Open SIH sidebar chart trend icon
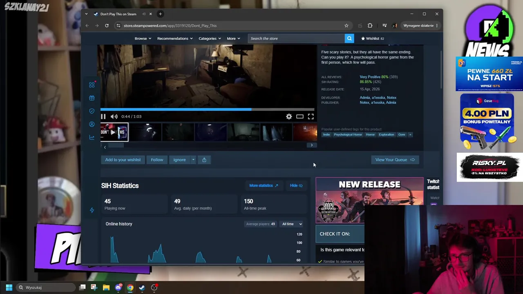 tap(92, 138)
